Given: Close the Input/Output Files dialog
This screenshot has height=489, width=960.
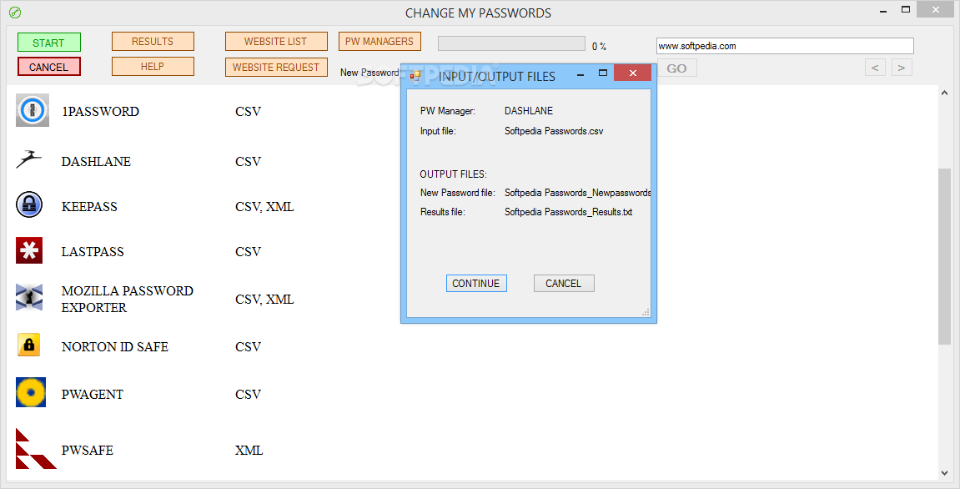Looking at the screenshot, I should tap(632, 73).
